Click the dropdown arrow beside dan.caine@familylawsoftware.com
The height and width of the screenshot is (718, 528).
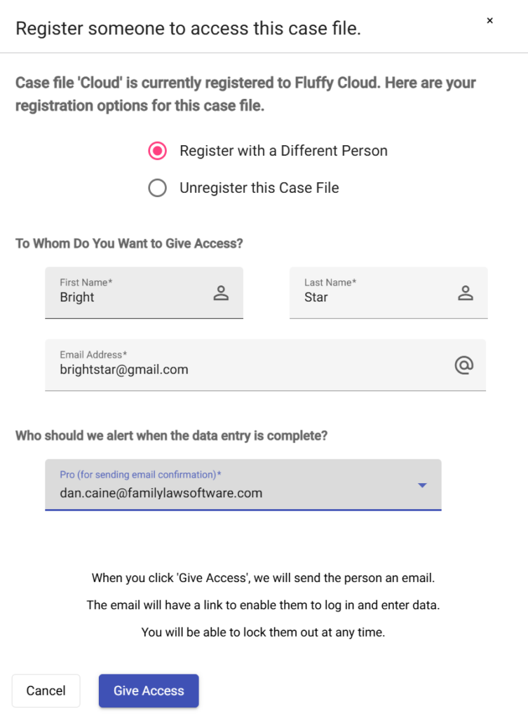(x=422, y=485)
